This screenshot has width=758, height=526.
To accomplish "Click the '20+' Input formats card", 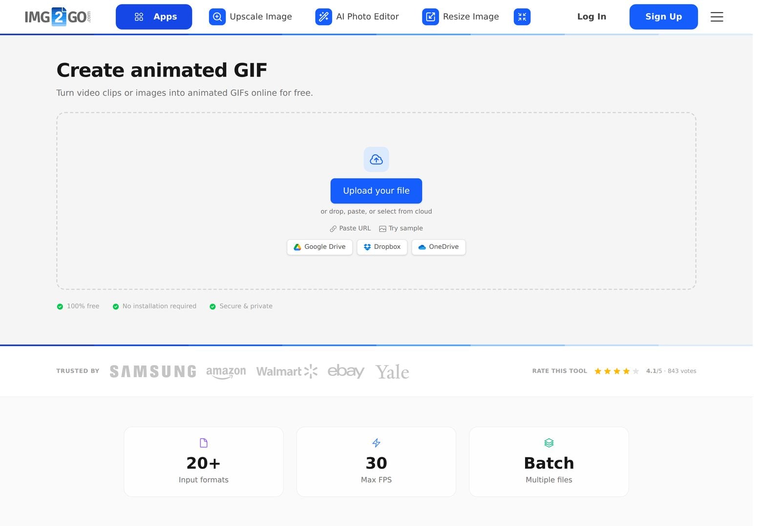I will tap(204, 462).
